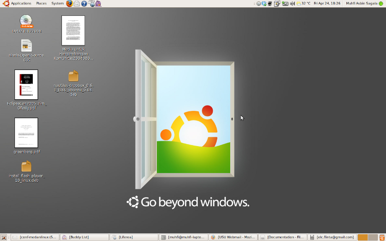Open the network connection tray icon
Viewport: 386px width, 241px height.
[x=270, y=3]
